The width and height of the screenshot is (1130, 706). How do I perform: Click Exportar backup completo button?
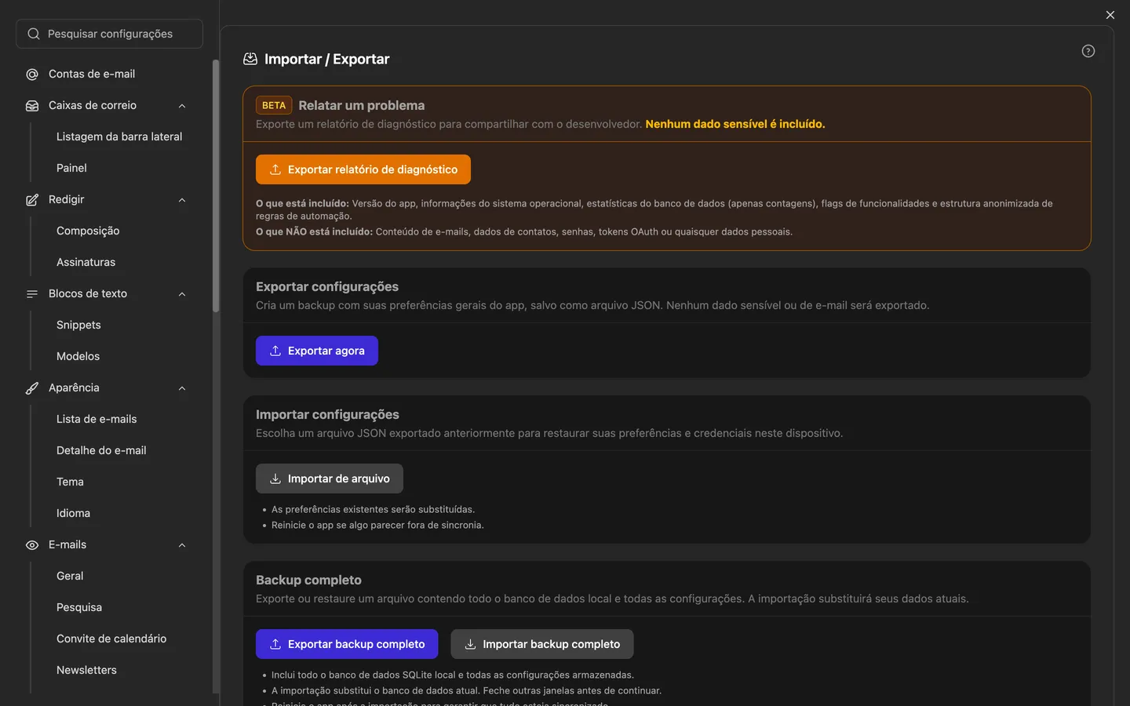tap(347, 644)
